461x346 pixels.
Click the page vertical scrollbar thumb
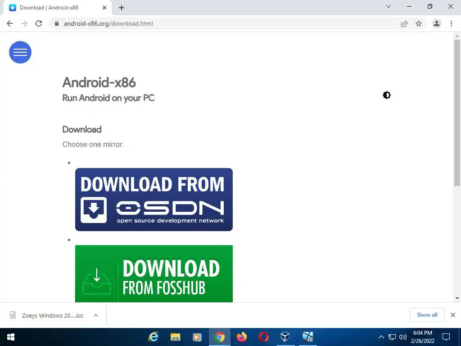click(457, 113)
